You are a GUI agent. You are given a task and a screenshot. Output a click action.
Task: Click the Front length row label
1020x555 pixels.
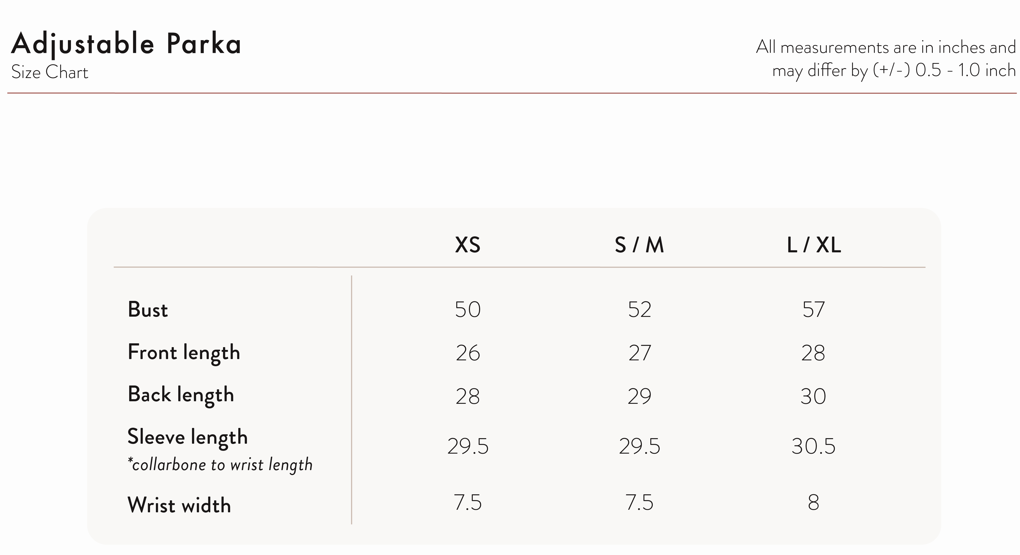click(184, 353)
